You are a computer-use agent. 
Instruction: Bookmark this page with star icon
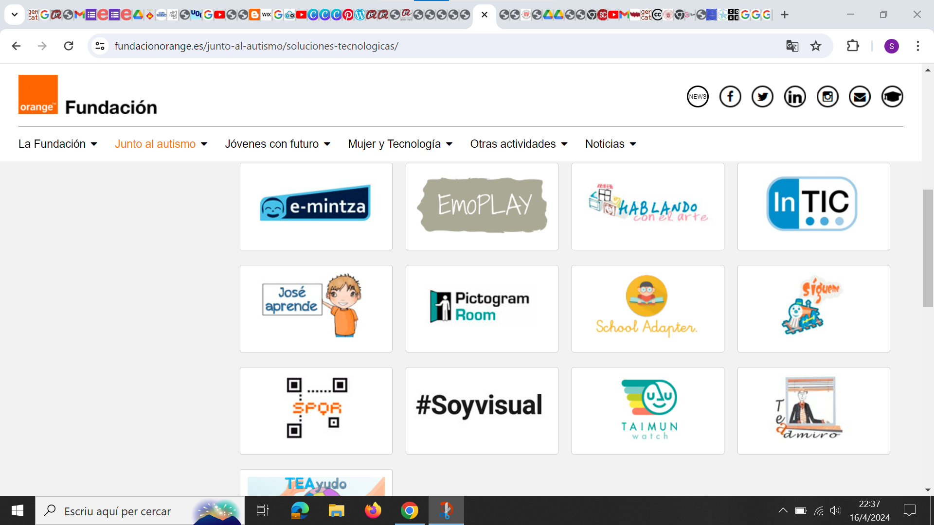(x=816, y=46)
